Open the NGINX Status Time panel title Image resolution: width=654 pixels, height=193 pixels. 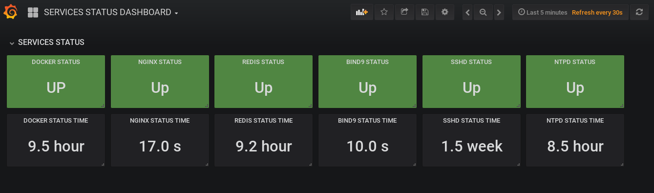coord(160,120)
